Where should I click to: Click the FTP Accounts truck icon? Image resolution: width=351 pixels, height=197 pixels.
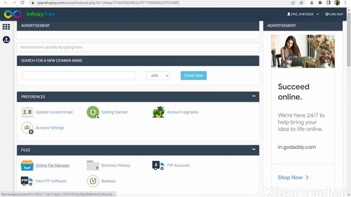(x=158, y=165)
